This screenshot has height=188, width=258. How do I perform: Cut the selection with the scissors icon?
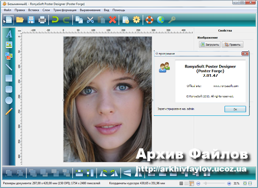tap(90, 20)
